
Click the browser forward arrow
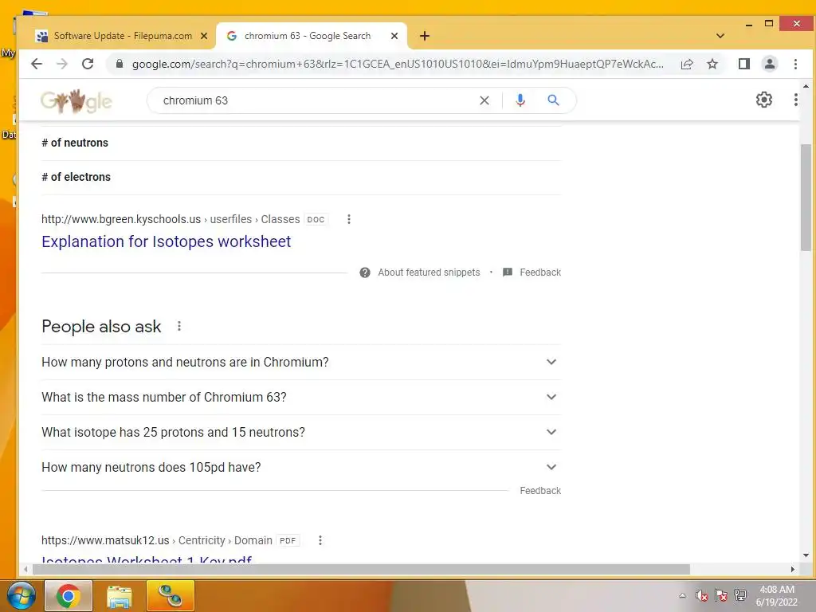(x=62, y=64)
